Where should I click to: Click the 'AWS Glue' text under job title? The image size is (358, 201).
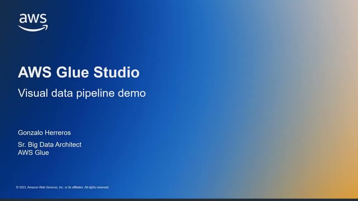[33, 152]
